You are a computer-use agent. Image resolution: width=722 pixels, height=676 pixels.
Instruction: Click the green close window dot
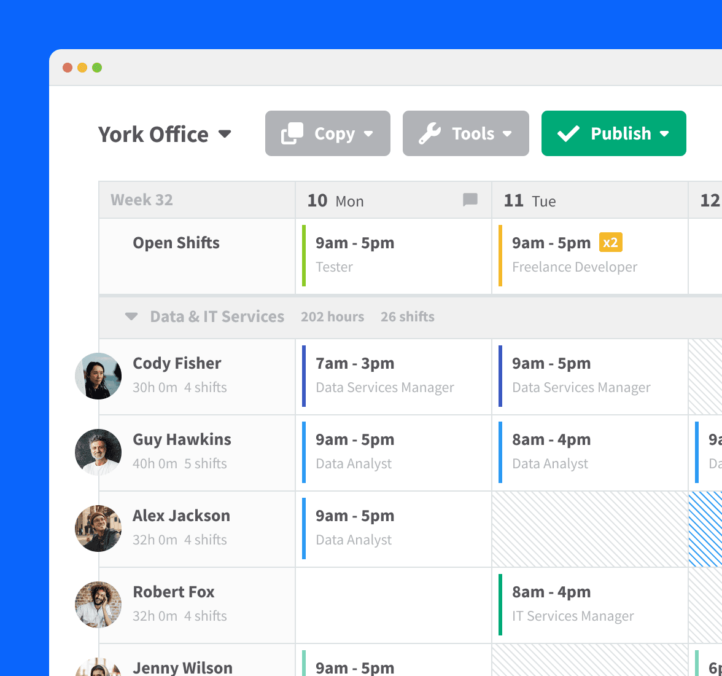(97, 68)
